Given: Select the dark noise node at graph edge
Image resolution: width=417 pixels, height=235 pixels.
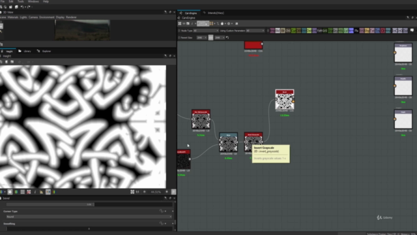Looking at the screenshot, I should 184,159.
